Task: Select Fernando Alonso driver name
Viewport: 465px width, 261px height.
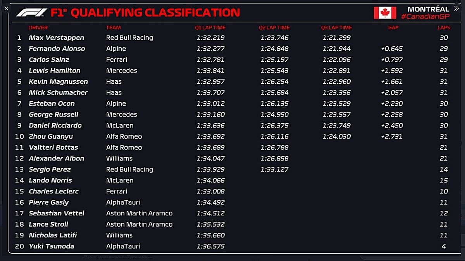Action: [57, 49]
